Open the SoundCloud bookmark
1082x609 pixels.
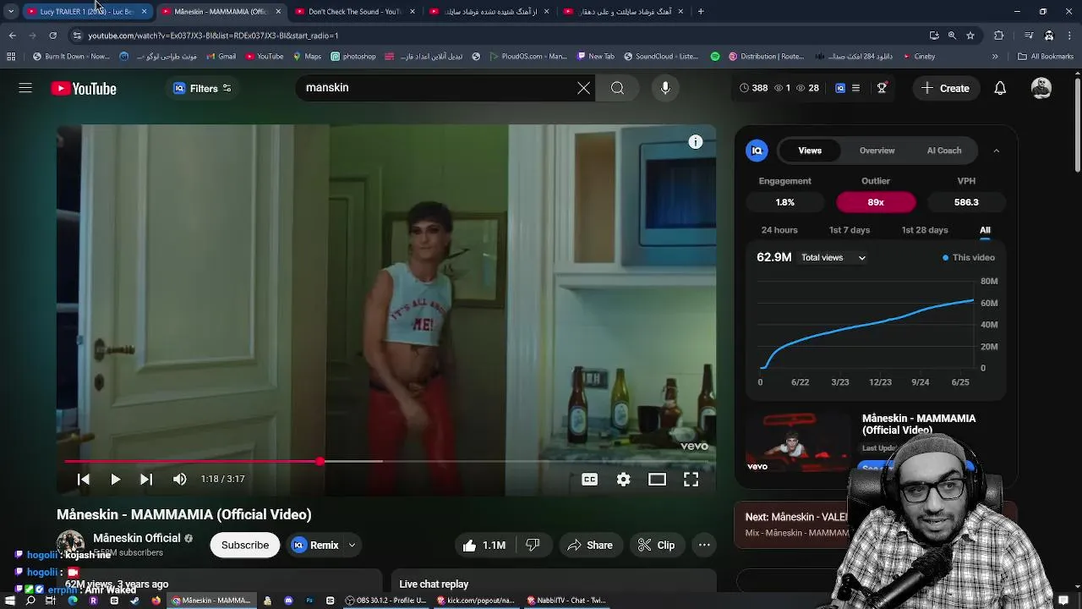(661, 57)
